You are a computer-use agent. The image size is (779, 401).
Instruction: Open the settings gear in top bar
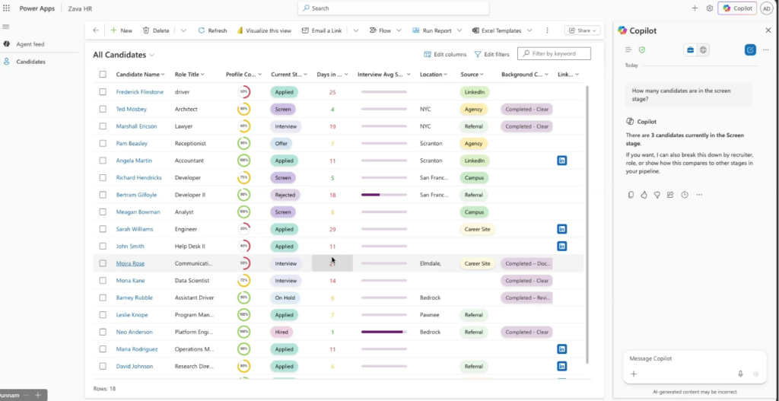point(710,8)
